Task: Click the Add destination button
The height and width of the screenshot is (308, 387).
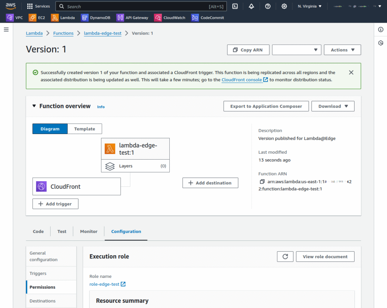Action: click(210, 183)
